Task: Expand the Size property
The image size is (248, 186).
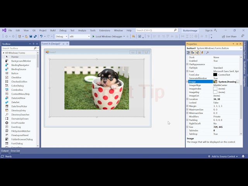Action: [187, 127]
